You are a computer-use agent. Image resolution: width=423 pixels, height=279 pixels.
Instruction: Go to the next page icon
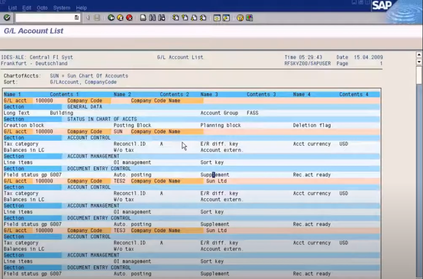(194, 18)
